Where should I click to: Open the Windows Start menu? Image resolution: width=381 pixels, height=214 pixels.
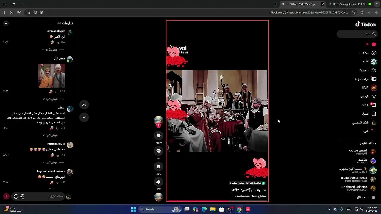coord(133,209)
